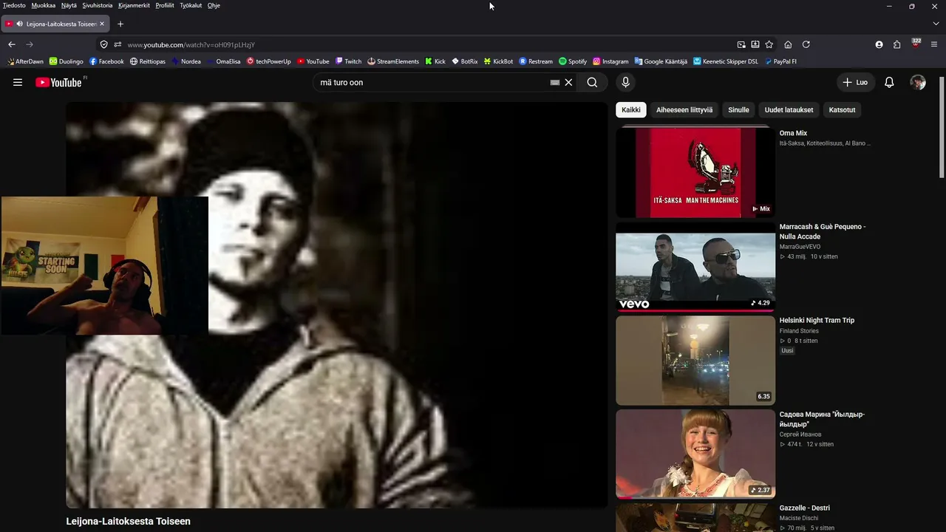Open Twitch bookmark
Viewport: 946px width, 532px height.
pos(349,61)
